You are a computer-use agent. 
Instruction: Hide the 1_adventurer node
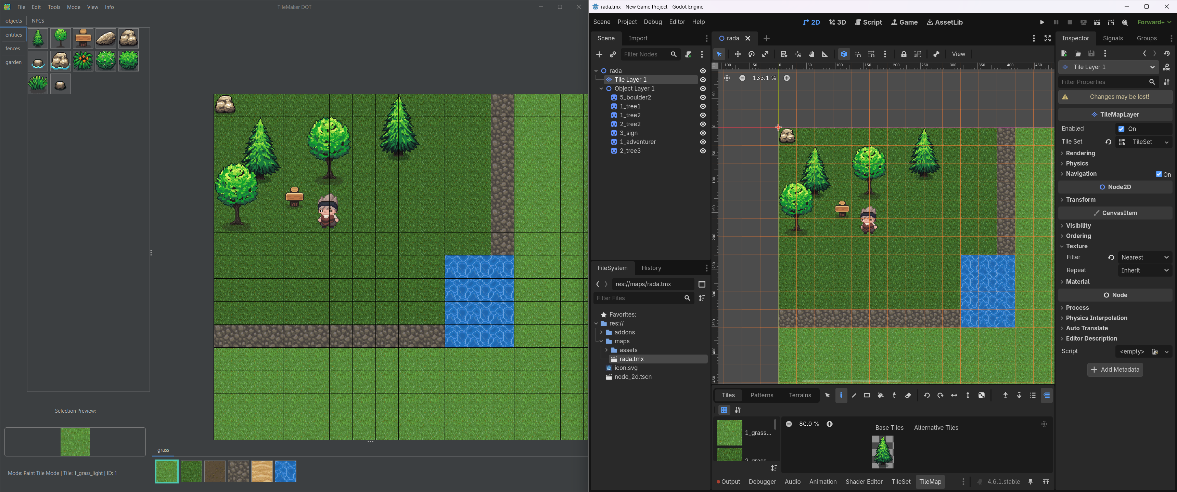[x=703, y=142]
